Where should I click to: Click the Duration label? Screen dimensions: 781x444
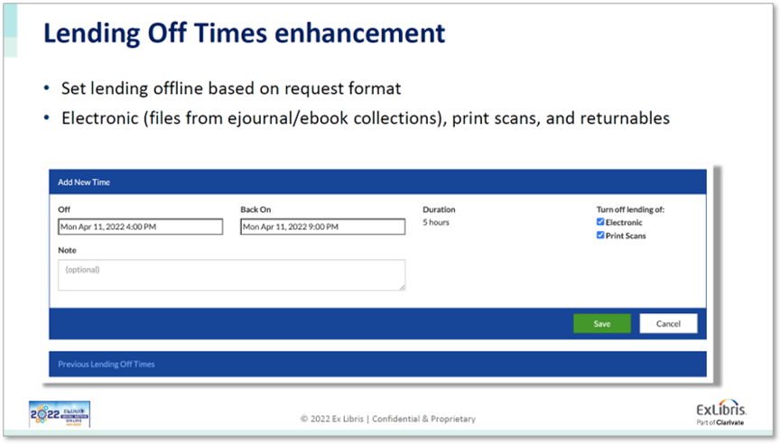[x=439, y=209]
